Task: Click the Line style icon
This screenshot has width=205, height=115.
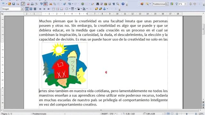Action: [73, 9]
